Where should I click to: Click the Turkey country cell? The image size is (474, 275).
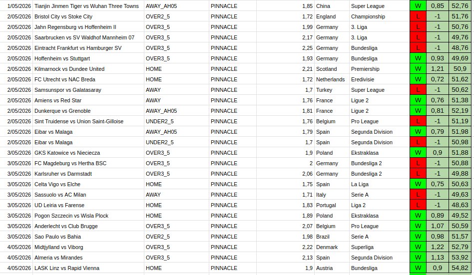point(332,90)
